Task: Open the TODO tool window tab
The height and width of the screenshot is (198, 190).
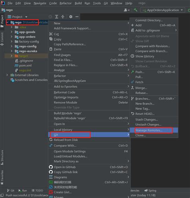Action: 37,190
